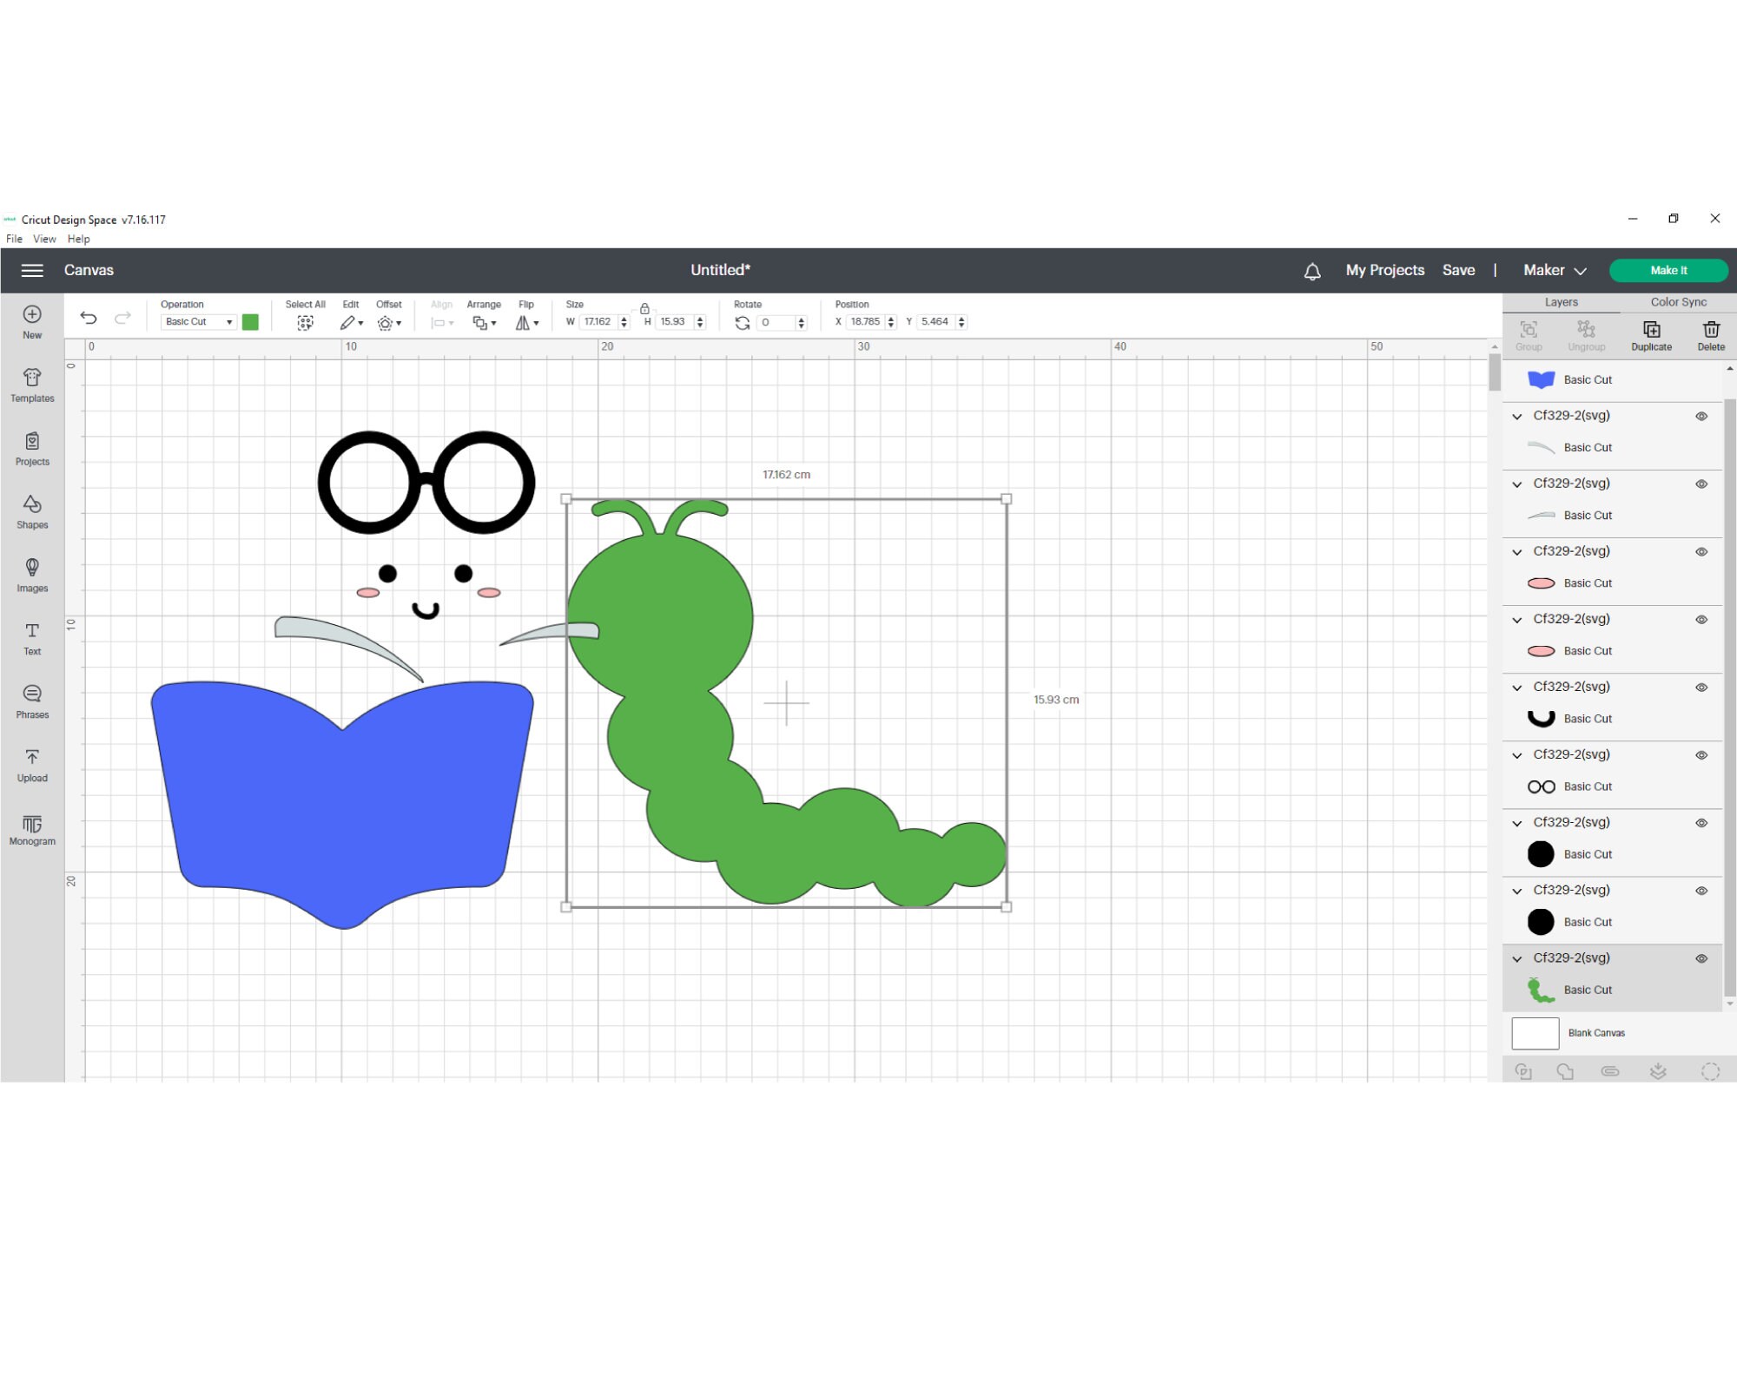1737x1395 pixels.
Task: Click the Undo arrow
Action: [x=89, y=318]
